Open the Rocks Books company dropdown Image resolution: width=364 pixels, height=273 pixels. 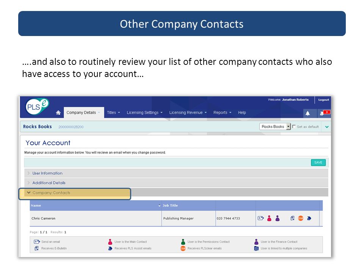click(x=275, y=127)
